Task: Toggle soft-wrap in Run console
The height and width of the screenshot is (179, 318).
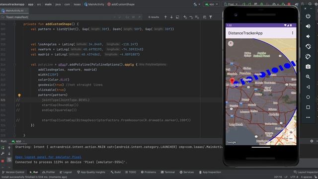Action: click(x=9, y=160)
